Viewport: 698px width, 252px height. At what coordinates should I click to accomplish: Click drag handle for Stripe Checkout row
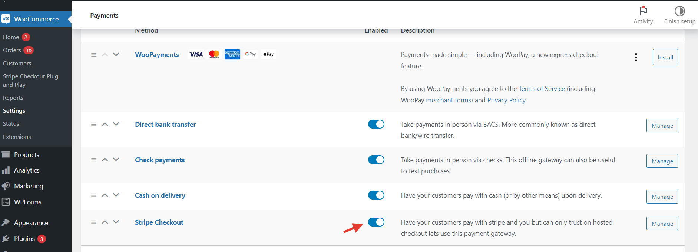[94, 222]
